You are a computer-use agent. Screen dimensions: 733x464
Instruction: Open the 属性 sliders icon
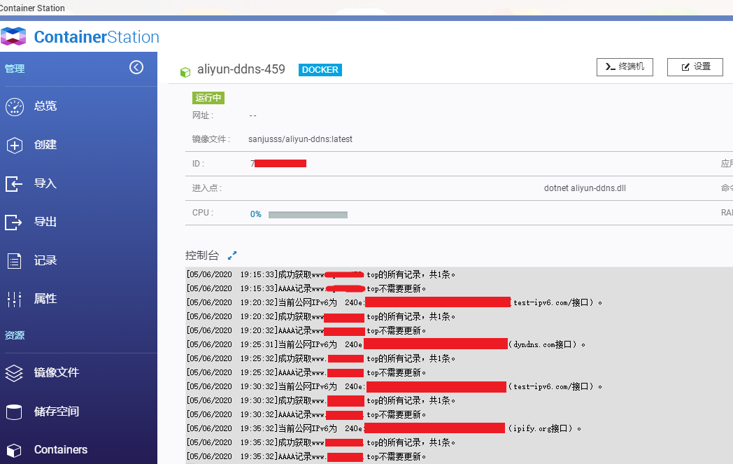[15, 299]
